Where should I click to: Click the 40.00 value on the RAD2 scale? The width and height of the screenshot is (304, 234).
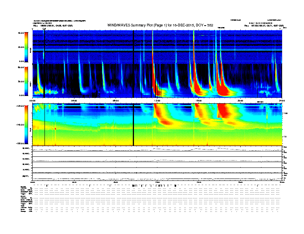pos(21,33)
